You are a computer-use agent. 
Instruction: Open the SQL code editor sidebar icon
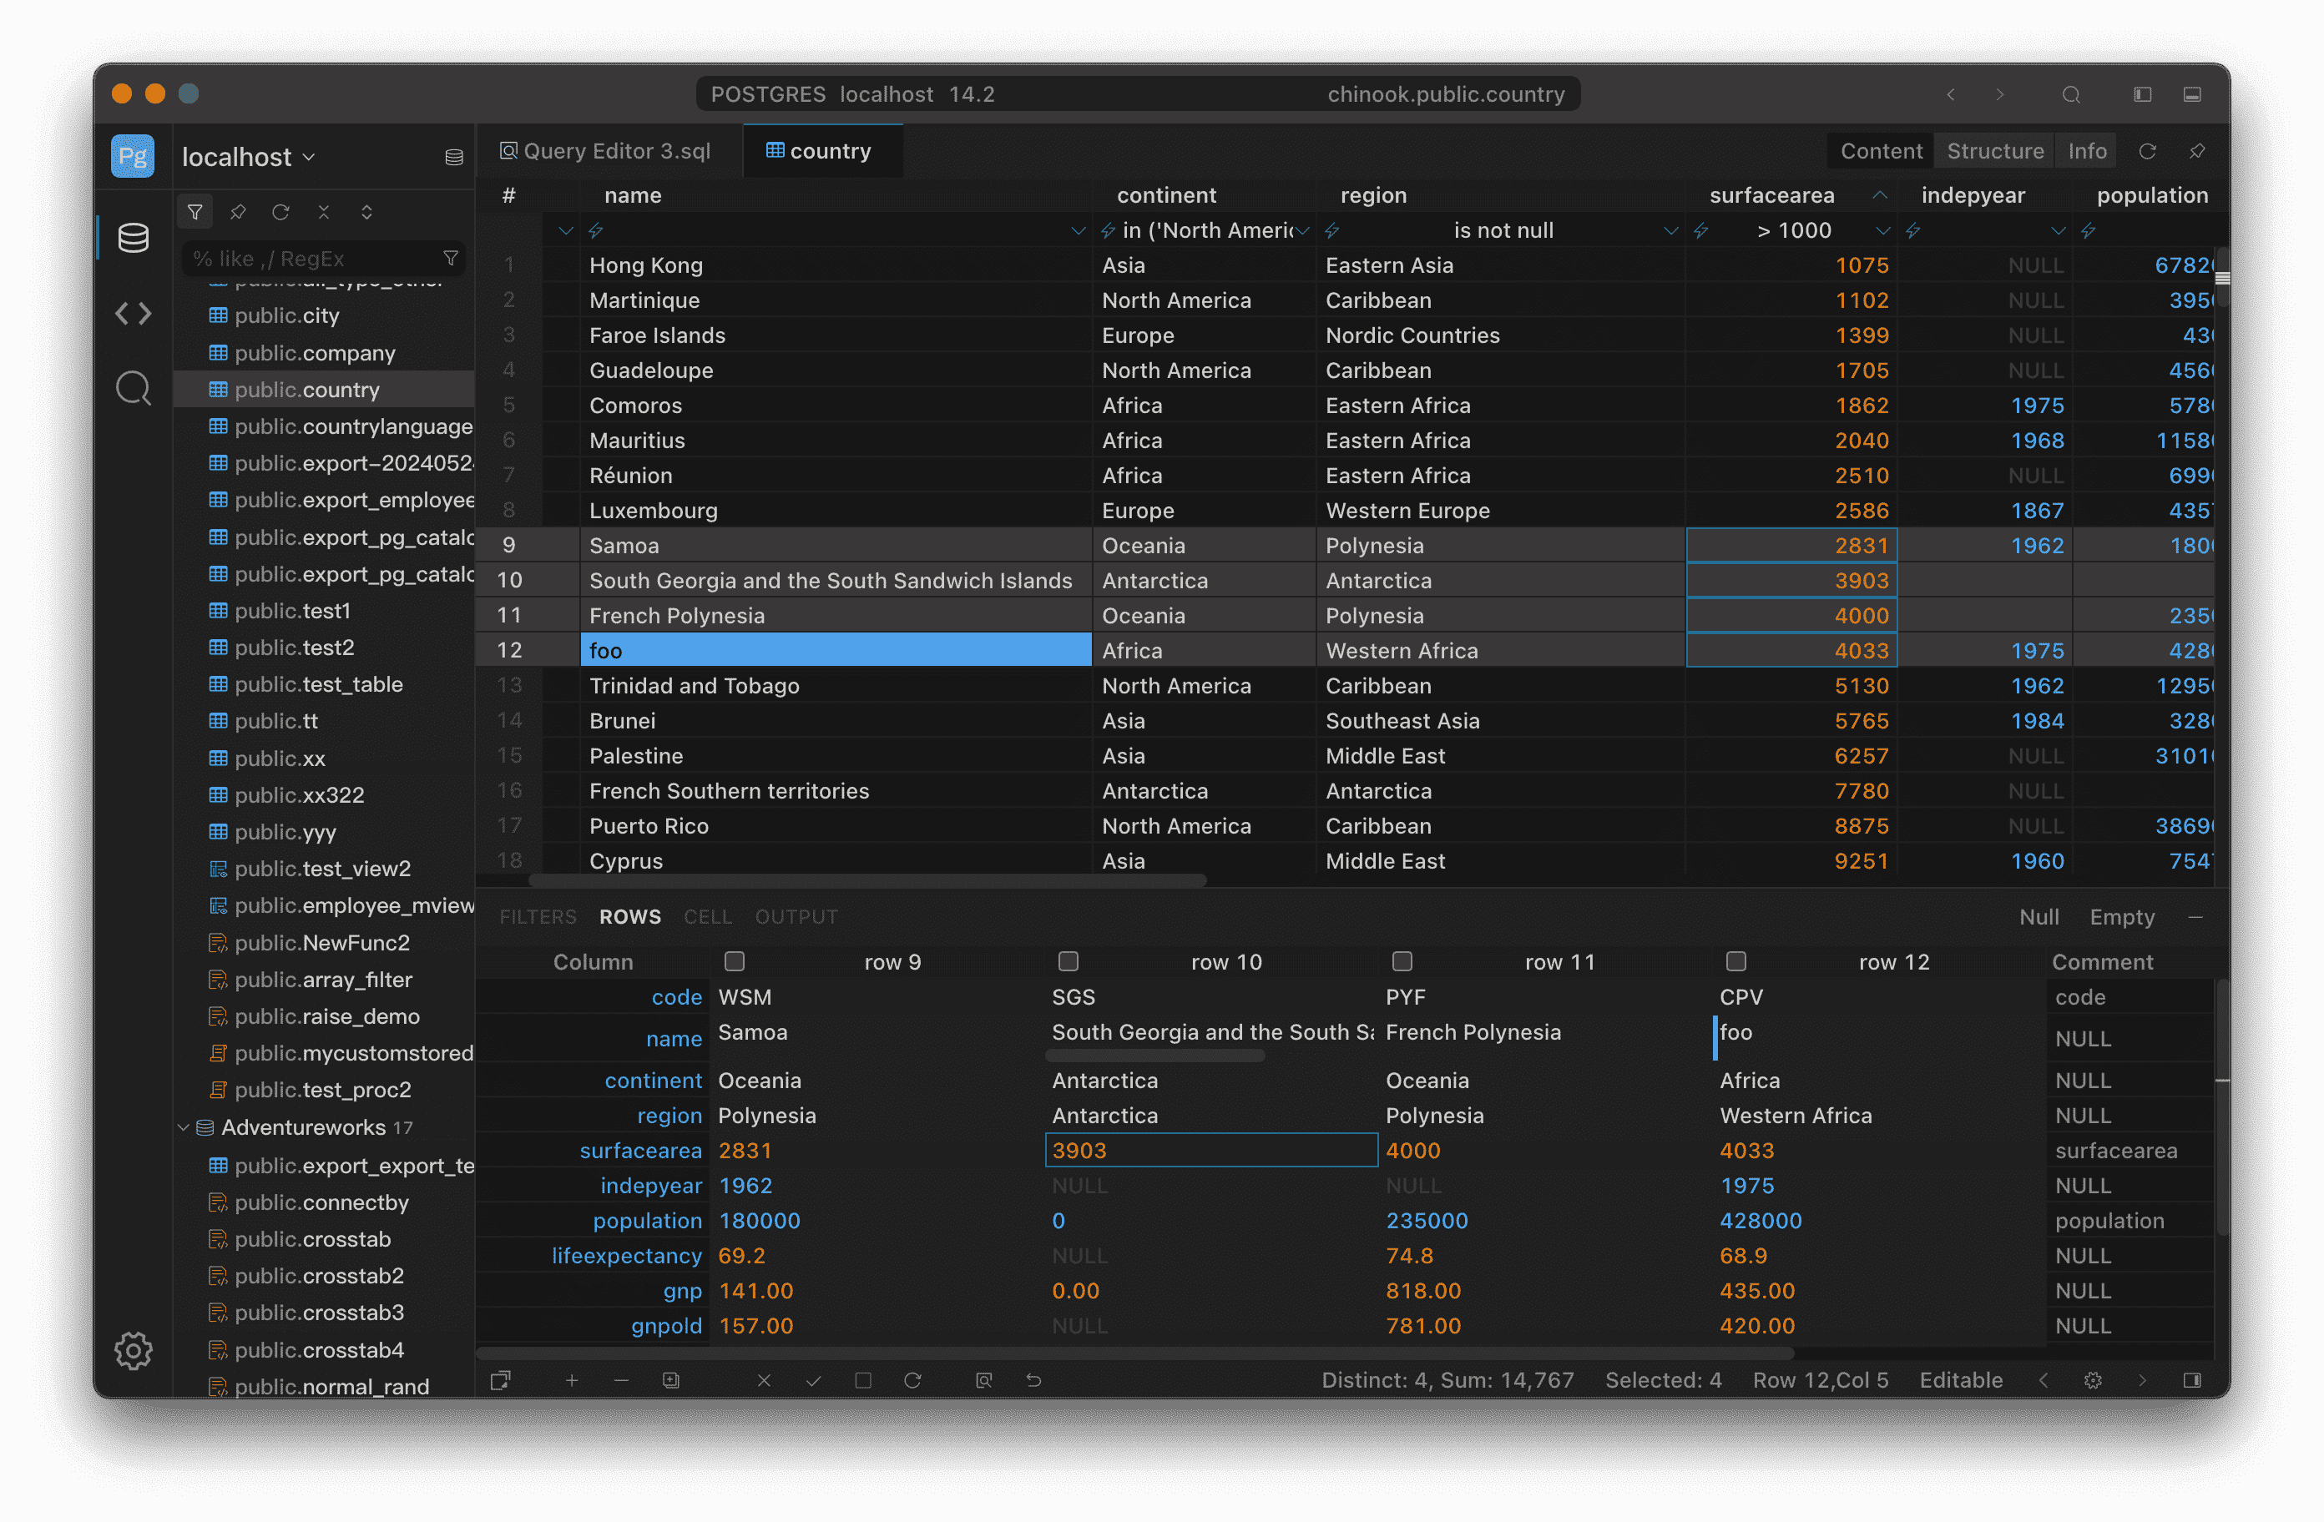click(x=133, y=314)
